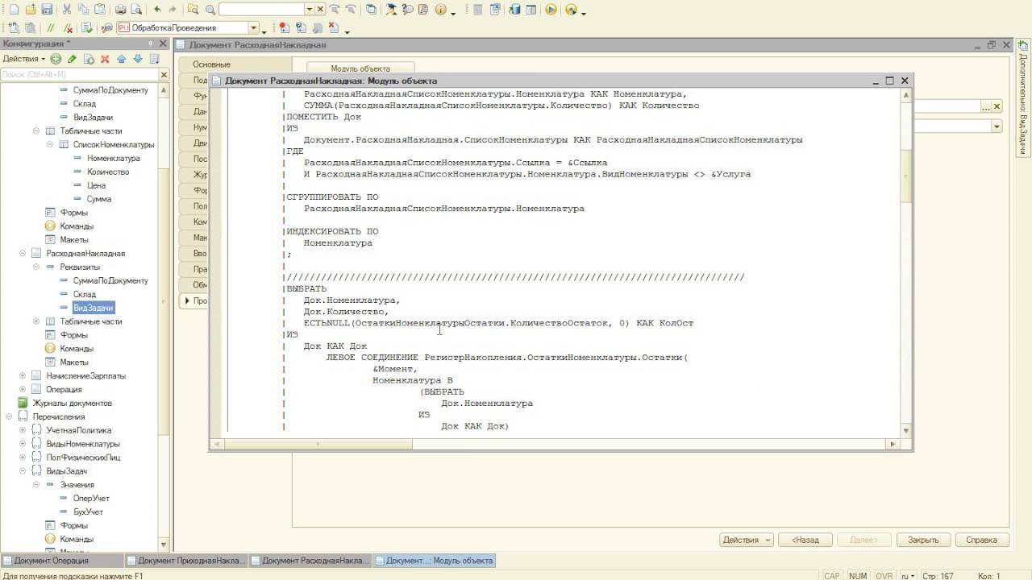1032x580 pixels.
Task: Select the БухУчет enumeration value
Action: click(88, 512)
